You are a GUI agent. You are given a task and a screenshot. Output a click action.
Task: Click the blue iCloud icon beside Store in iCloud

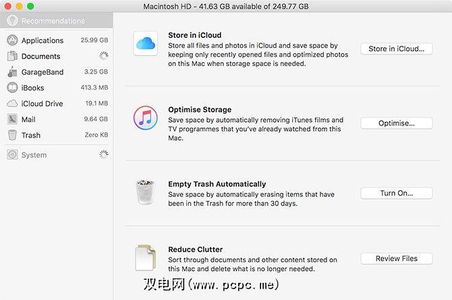(146, 44)
